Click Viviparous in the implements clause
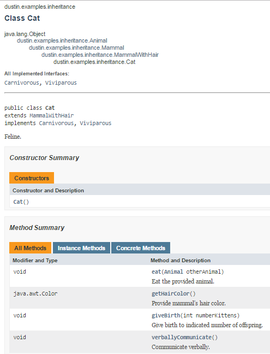This screenshot has width=270, height=354. [x=95, y=123]
